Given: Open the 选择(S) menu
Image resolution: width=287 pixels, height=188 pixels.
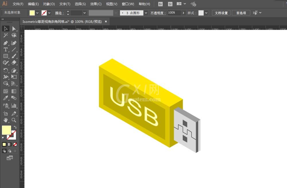Looking at the screenshot, I should click(x=80, y=4).
